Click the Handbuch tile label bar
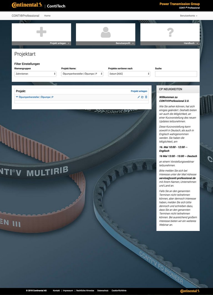The image size is (213, 295). coord(170,43)
